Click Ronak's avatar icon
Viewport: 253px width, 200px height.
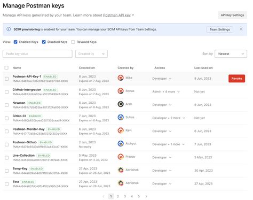121,91
